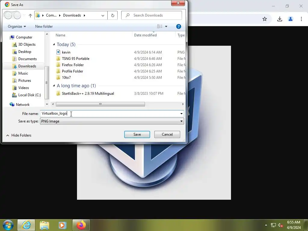308x231 pixels.
Task: Open 3D Objects in sidebar
Action: (x=27, y=45)
